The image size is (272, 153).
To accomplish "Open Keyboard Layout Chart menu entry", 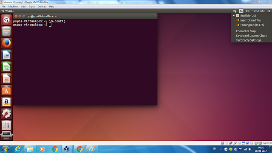I will point(251,36).
